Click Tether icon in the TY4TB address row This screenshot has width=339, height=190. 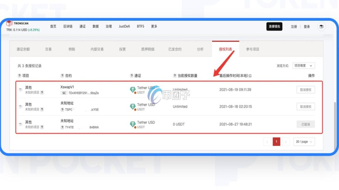133,124
